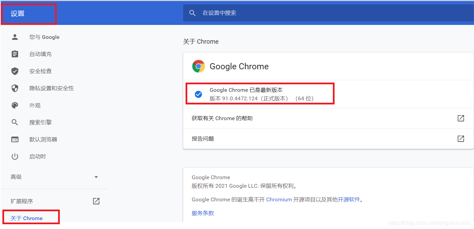Click the open-in-new icon for 获取有关 Chrome 的帮助
Screen dimensions: 474x229
(x=461, y=118)
